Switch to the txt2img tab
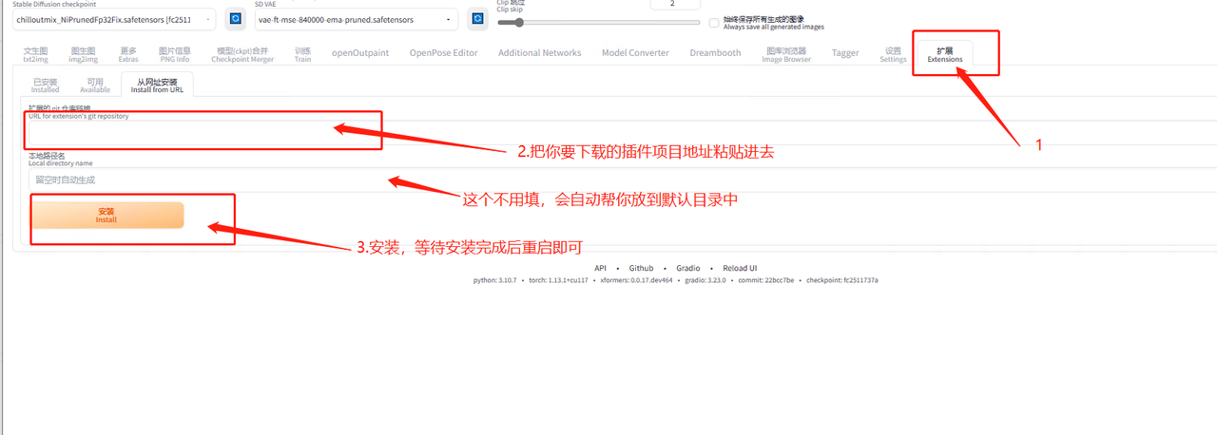This screenshot has width=1217, height=435. click(35, 55)
